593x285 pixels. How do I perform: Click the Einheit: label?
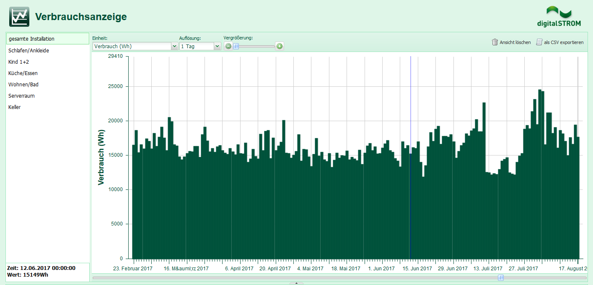pos(100,38)
